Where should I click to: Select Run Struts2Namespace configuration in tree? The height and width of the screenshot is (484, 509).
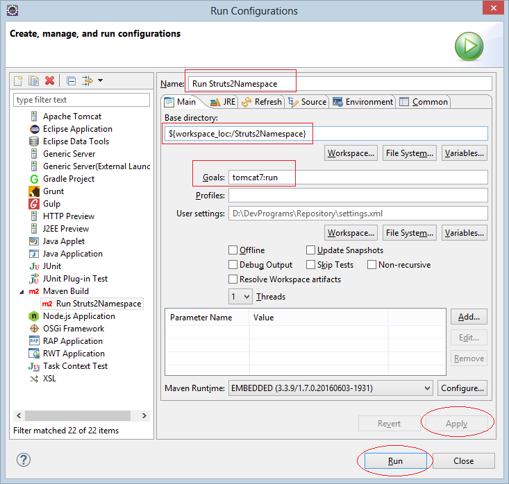pos(92,304)
